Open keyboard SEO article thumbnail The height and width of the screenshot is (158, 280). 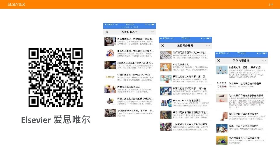click(x=166, y=55)
